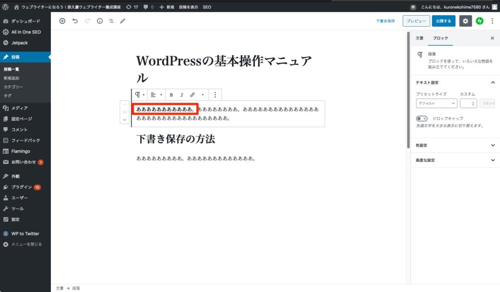
Task: Open preset size dropdown デフォルト
Action: (436, 103)
